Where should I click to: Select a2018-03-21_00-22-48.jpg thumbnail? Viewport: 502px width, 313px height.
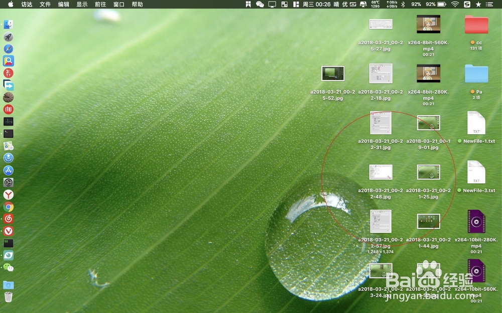pos(381,172)
